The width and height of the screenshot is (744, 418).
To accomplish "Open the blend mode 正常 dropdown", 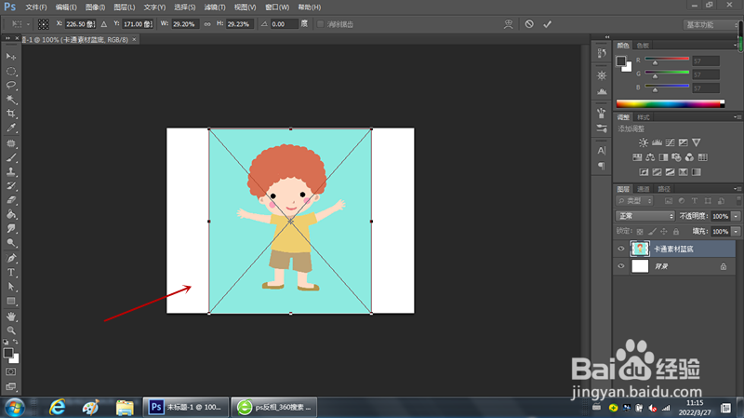I will pos(644,216).
